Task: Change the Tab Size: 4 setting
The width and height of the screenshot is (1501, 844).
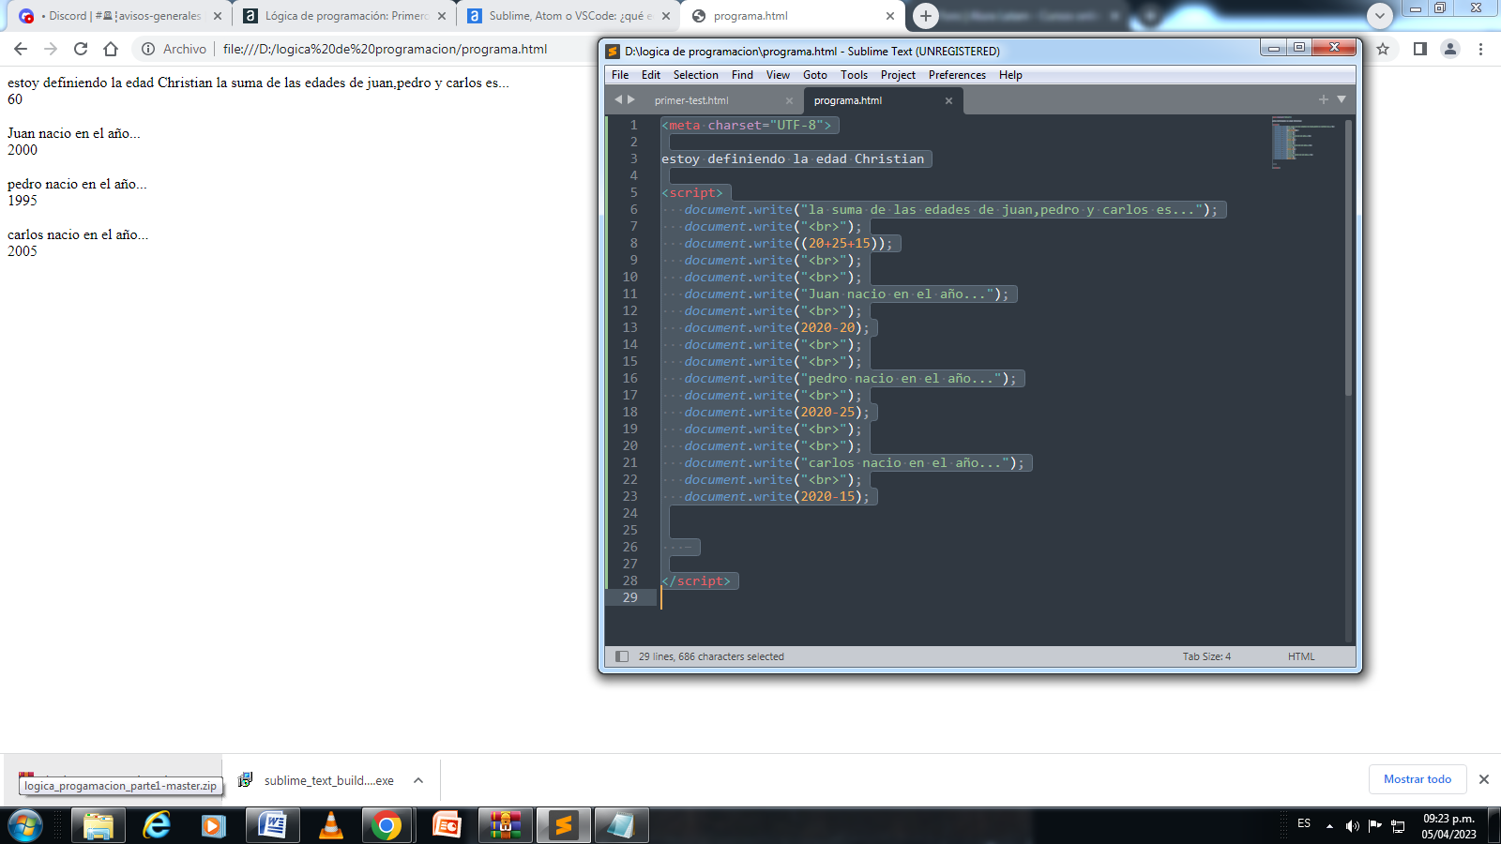Action: pyautogui.click(x=1206, y=656)
